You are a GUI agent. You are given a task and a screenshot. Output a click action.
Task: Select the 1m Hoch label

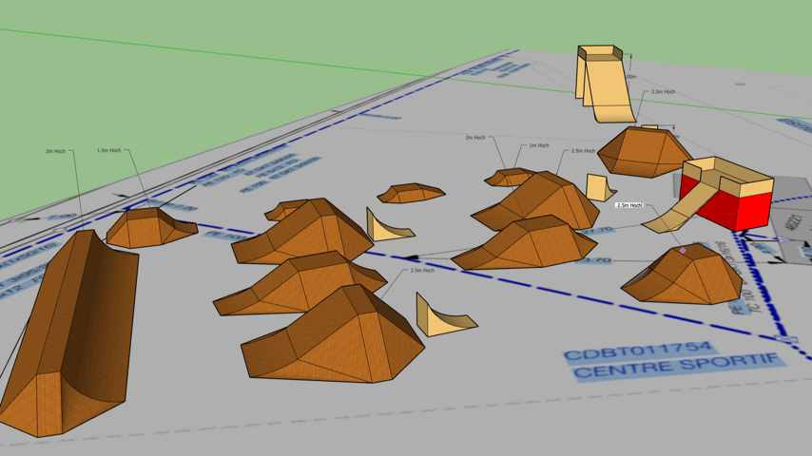[x=538, y=145]
